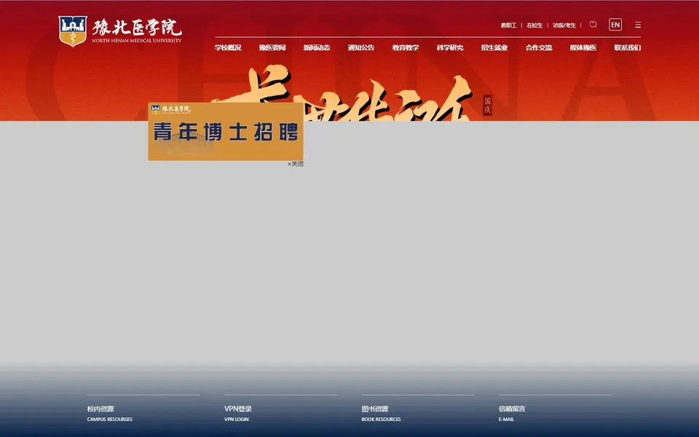The width and height of the screenshot is (699, 437).
Task: Open the 媒体豫医 menu
Action: tap(583, 48)
